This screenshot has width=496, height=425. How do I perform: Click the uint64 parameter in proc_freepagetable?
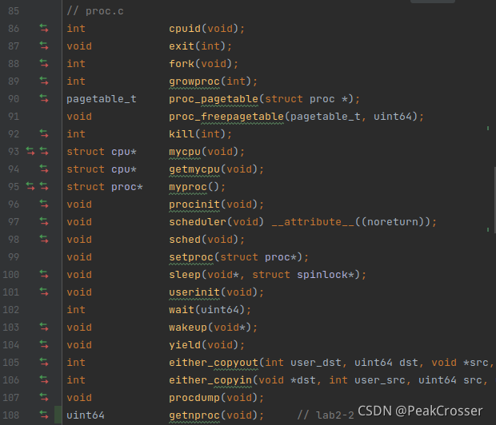pos(392,117)
